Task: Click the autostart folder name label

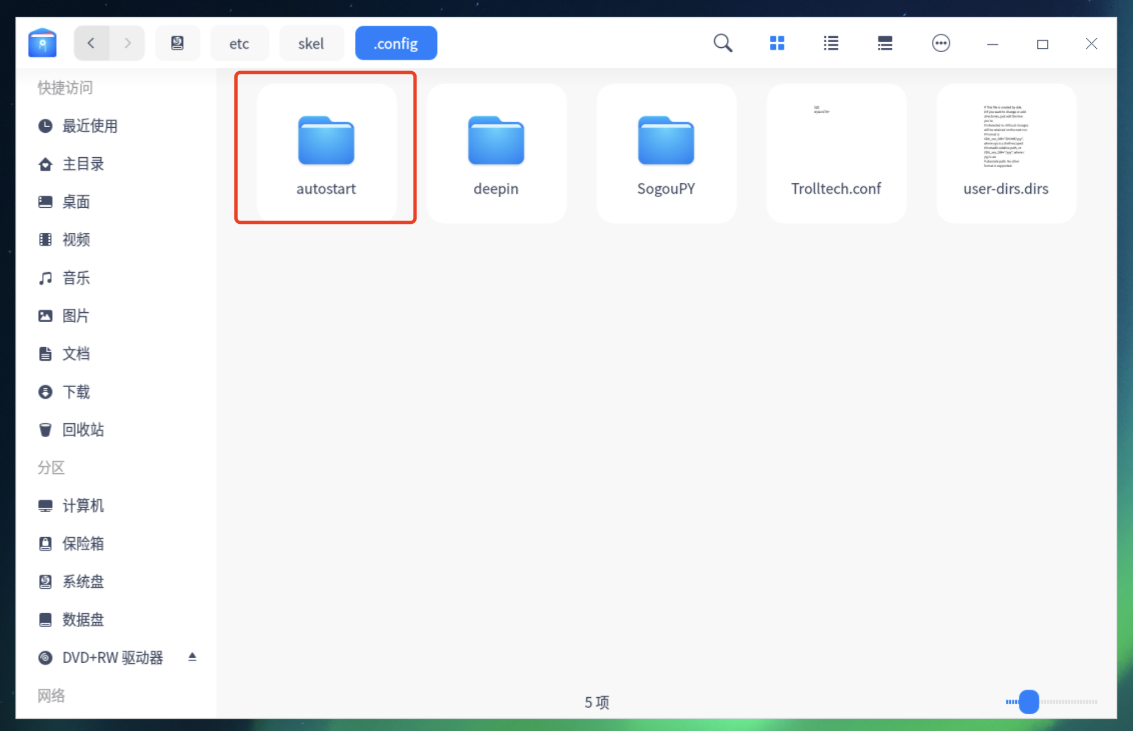Action: [x=326, y=188]
